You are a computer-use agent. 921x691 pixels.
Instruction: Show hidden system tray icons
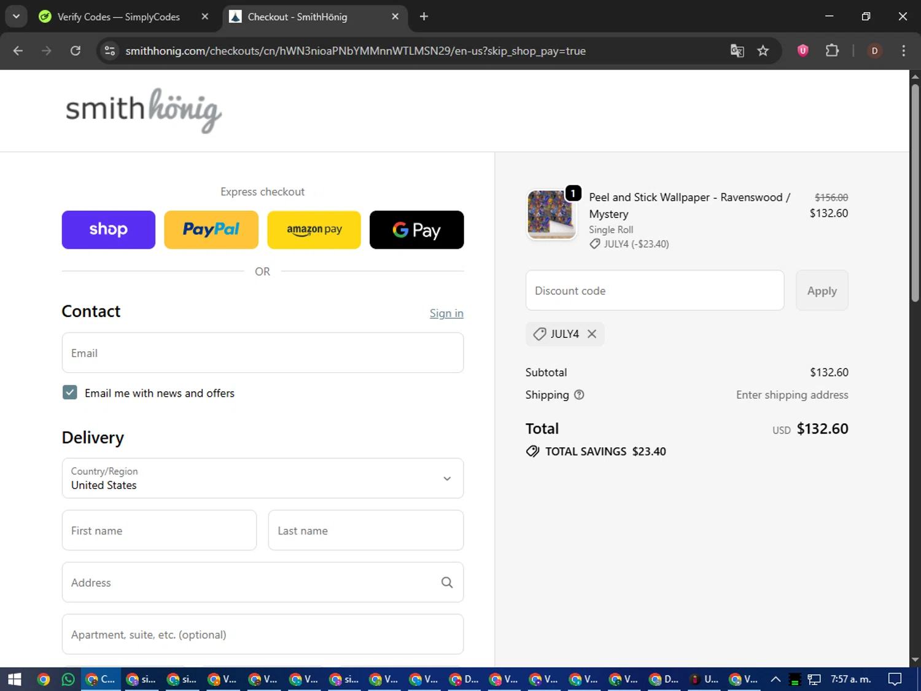pyautogui.click(x=775, y=679)
